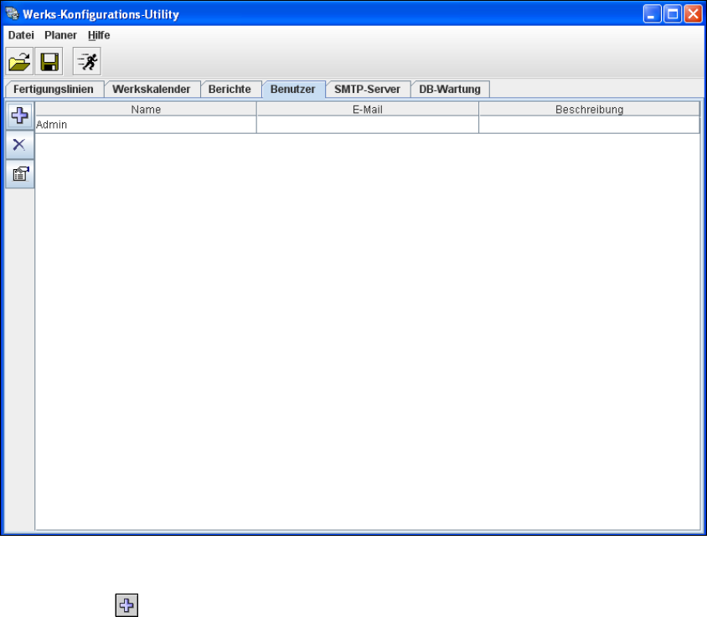The height and width of the screenshot is (617, 707).
Task: Click the open folder toolbar icon
Action: point(19,61)
